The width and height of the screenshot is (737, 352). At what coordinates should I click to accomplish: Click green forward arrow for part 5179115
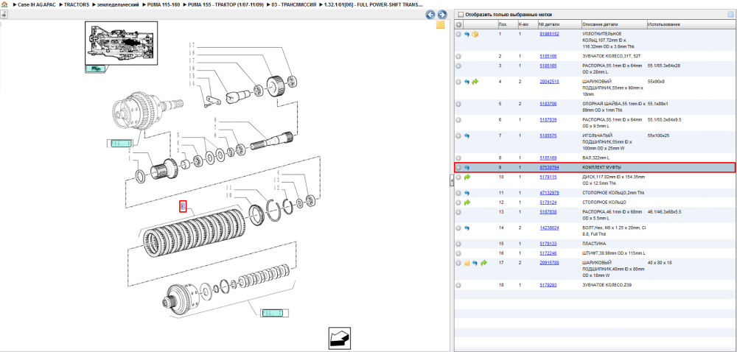[x=467, y=177]
